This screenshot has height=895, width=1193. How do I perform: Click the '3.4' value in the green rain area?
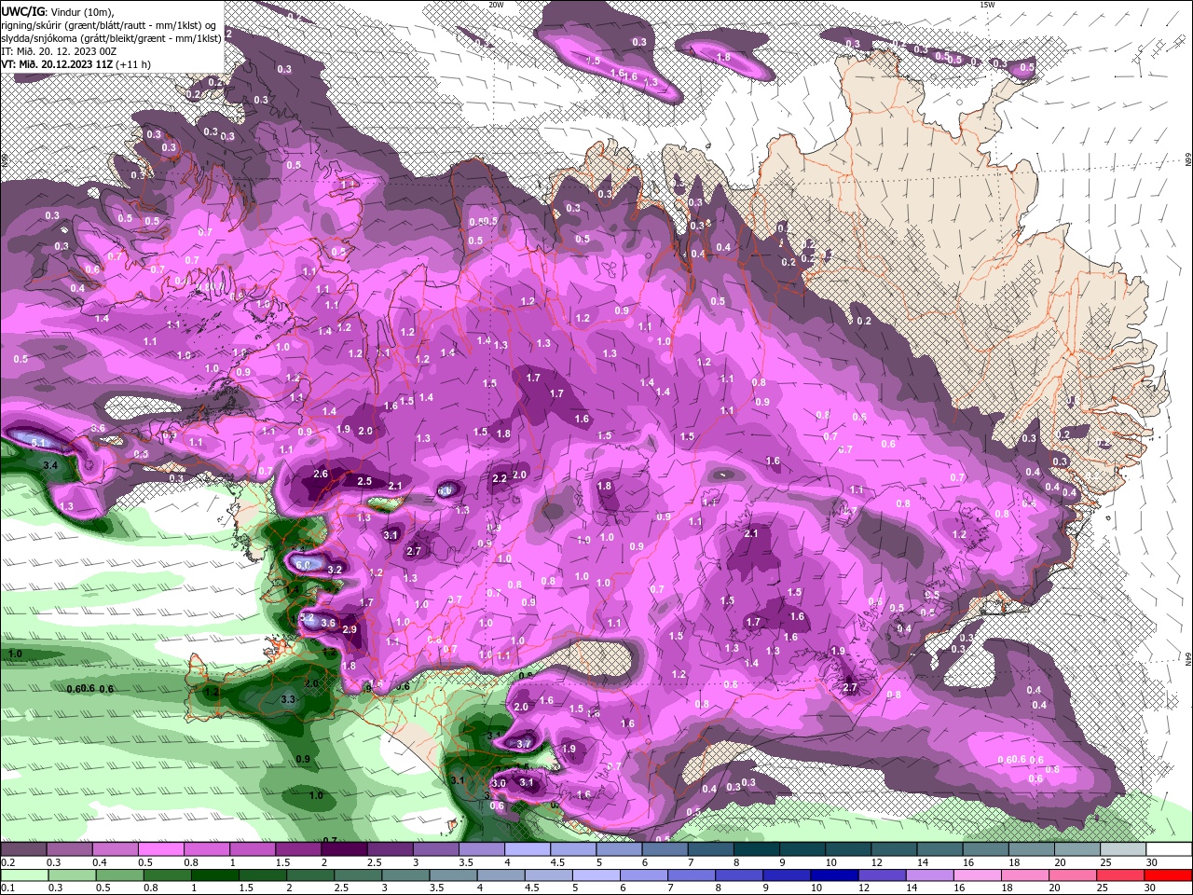tap(50, 464)
